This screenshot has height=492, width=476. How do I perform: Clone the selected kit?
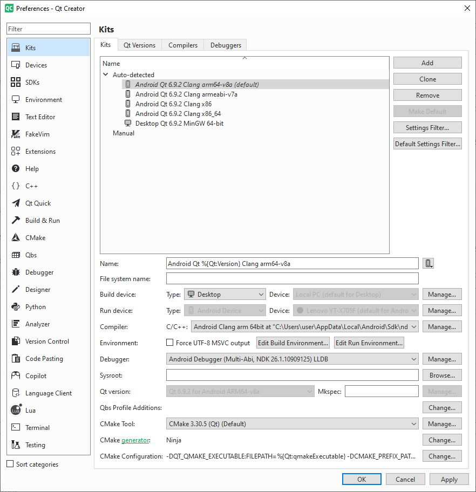point(427,79)
